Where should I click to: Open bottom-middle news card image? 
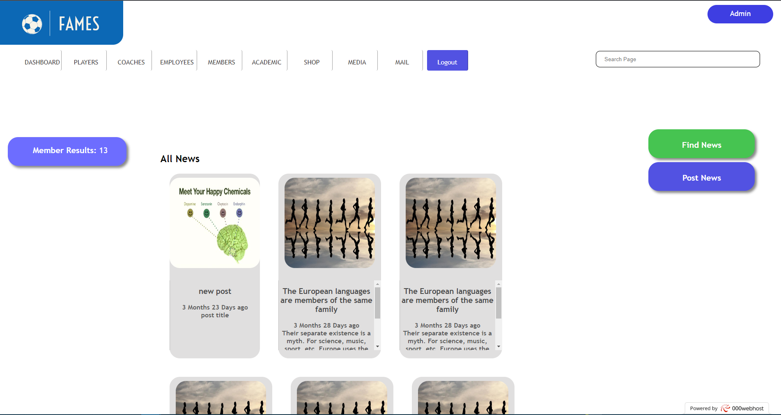point(342,397)
